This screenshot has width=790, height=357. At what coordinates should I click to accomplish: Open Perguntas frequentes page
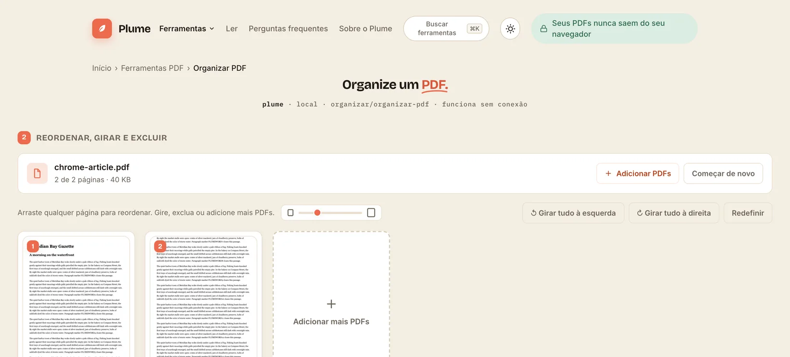(x=288, y=28)
